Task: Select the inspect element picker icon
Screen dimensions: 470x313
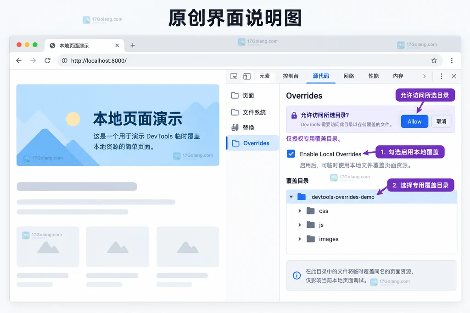Action: coord(234,77)
